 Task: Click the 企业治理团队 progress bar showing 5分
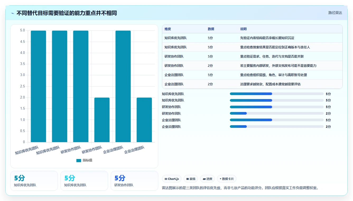click(x=277, y=120)
